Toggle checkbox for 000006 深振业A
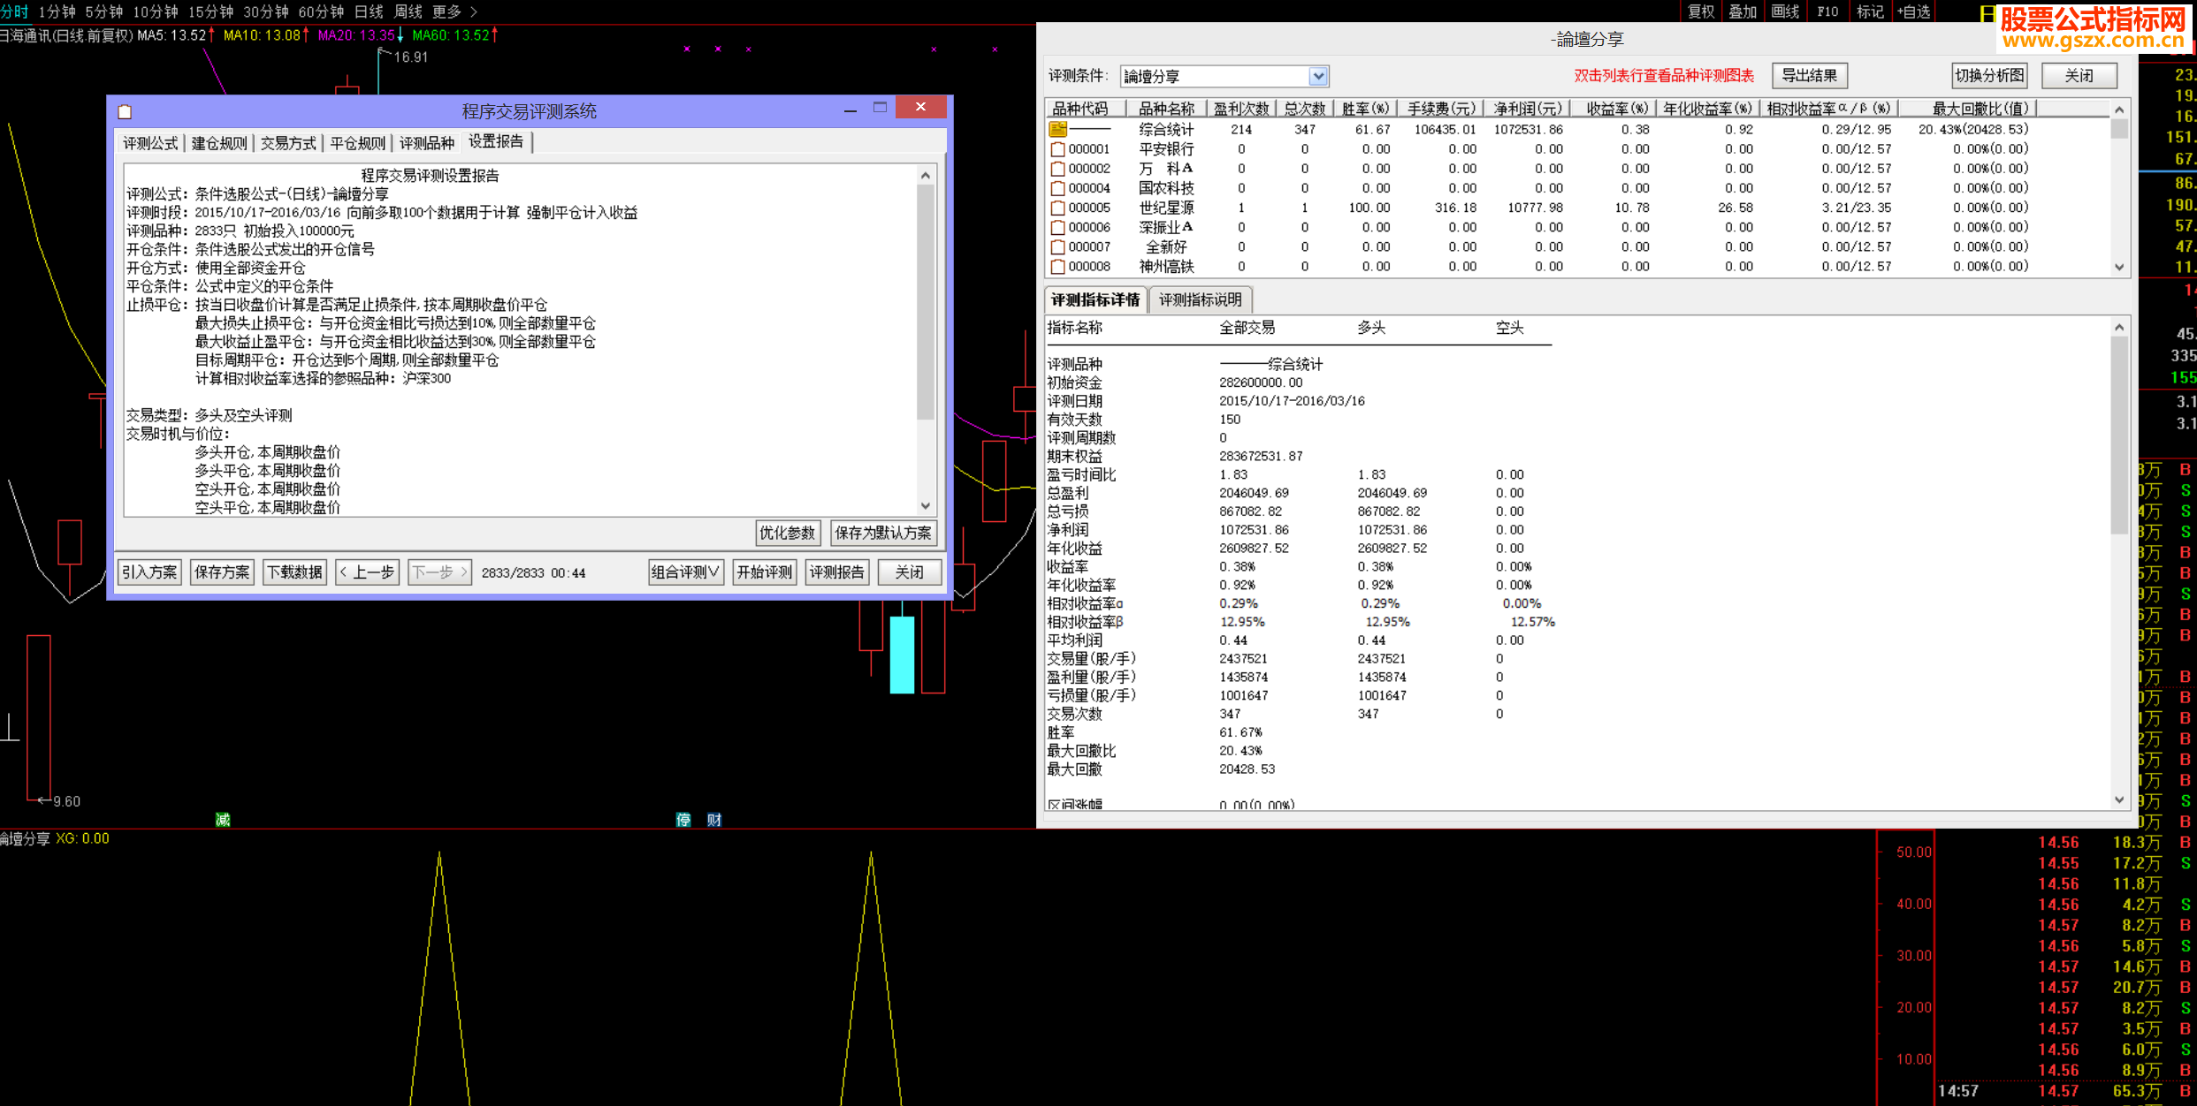The image size is (2197, 1106). point(1057,227)
